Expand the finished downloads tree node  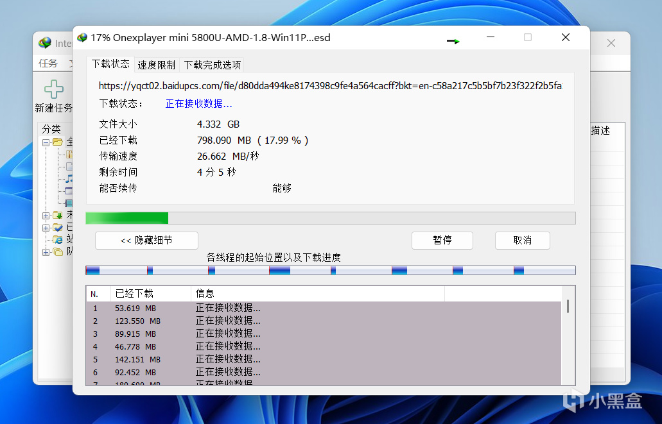coord(46,228)
